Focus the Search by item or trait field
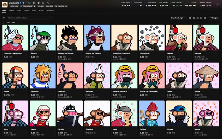This screenshot has width=222, height=139. (x=30, y=18)
